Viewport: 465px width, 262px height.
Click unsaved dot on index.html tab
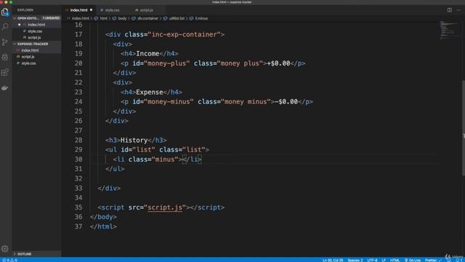click(x=91, y=9)
